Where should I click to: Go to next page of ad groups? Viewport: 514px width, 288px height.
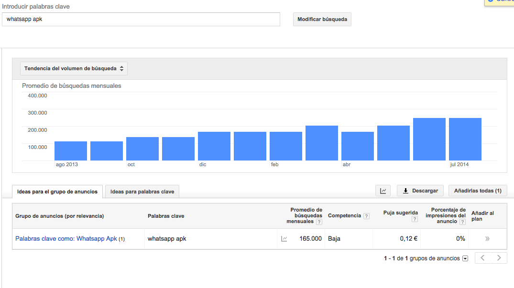tap(499, 258)
